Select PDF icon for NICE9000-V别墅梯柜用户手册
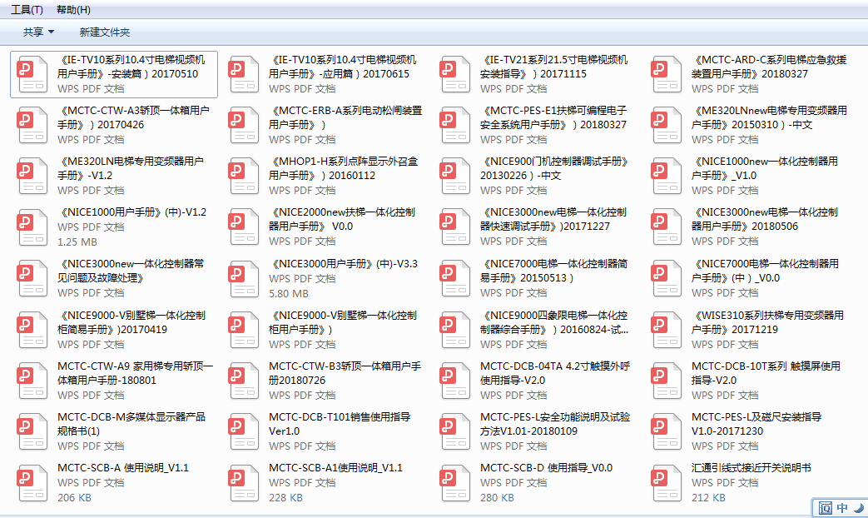Viewport: 868px width, 518px height. [x=244, y=330]
